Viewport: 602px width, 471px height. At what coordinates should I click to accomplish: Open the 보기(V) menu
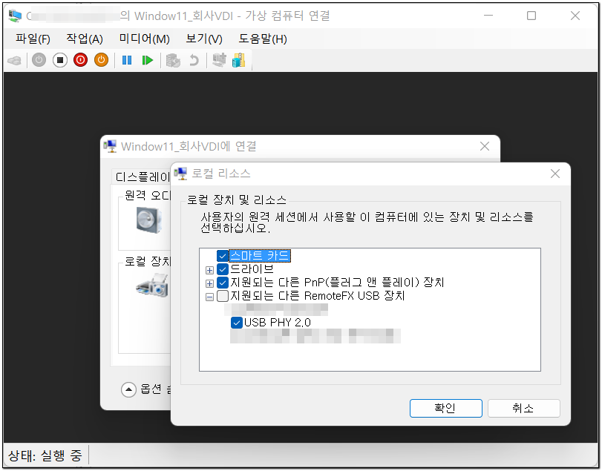tap(204, 39)
